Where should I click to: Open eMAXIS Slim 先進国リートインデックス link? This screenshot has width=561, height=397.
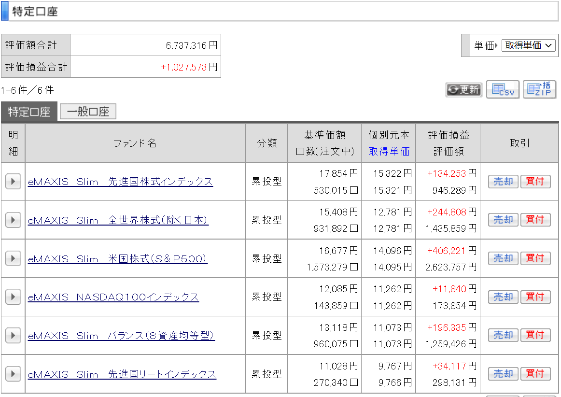click(x=122, y=374)
